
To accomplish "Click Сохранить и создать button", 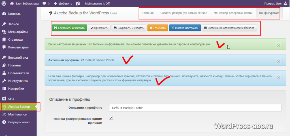I will [x=129, y=28].
